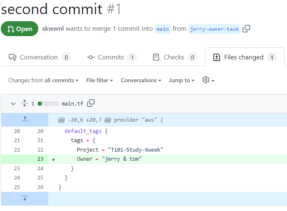Open the main base branch link

click(x=163, y=29)
